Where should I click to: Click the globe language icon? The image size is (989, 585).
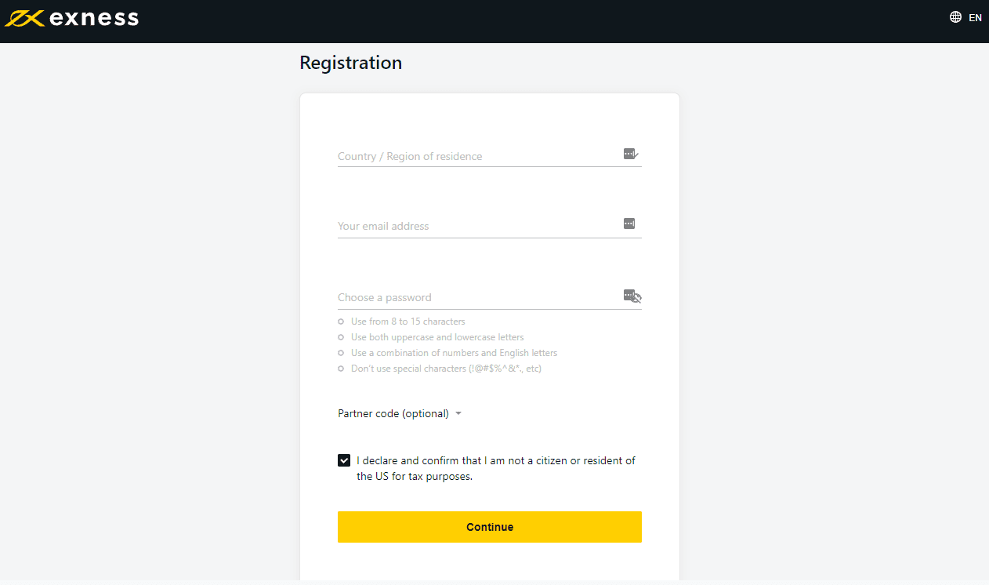coord(955,17)
